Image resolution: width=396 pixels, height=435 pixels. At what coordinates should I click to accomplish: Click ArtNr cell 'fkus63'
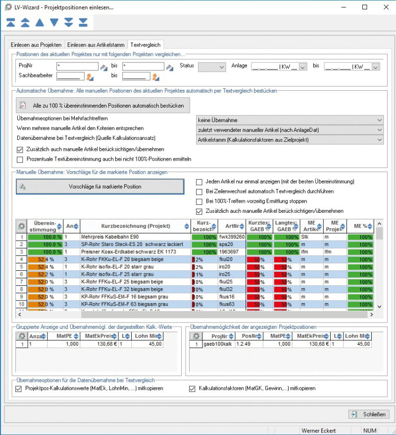[232, 305]
